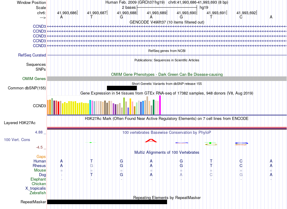Click the 100 Vert. Cons track label
This screenshot has width=287, height=209.
[17, 140]
